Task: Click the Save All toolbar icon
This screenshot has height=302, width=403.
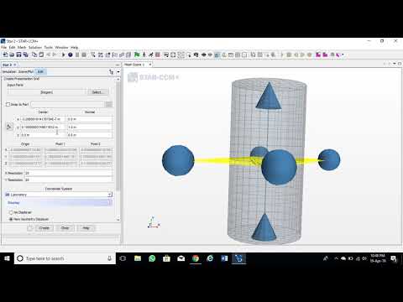Action: [x=26, y=55]
